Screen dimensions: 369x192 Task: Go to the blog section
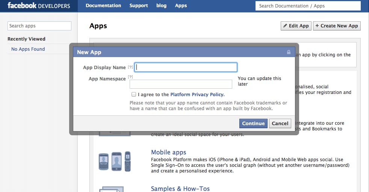[162, 6]
